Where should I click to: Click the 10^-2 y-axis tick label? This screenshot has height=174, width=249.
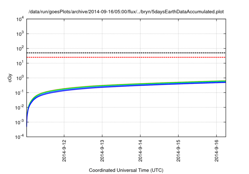20,108
